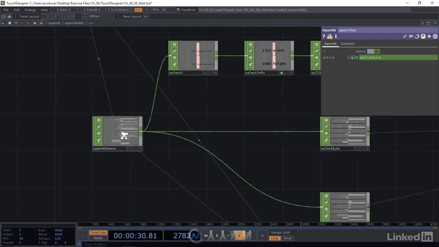The image size is (439, 247).
Task: Open parameter help question mark icon
Action: 324,36
